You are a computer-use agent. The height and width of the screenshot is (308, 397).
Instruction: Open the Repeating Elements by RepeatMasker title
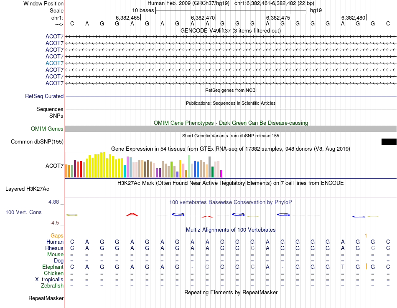231,293
